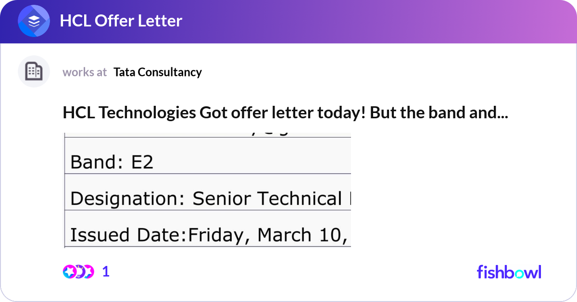577x302 pixels.
Task: Open the fishbowl logo link
Action: 509,272
